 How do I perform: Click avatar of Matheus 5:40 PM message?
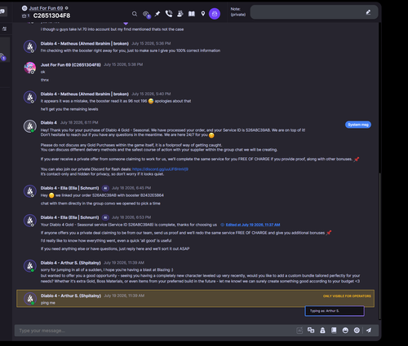(30, 97)
